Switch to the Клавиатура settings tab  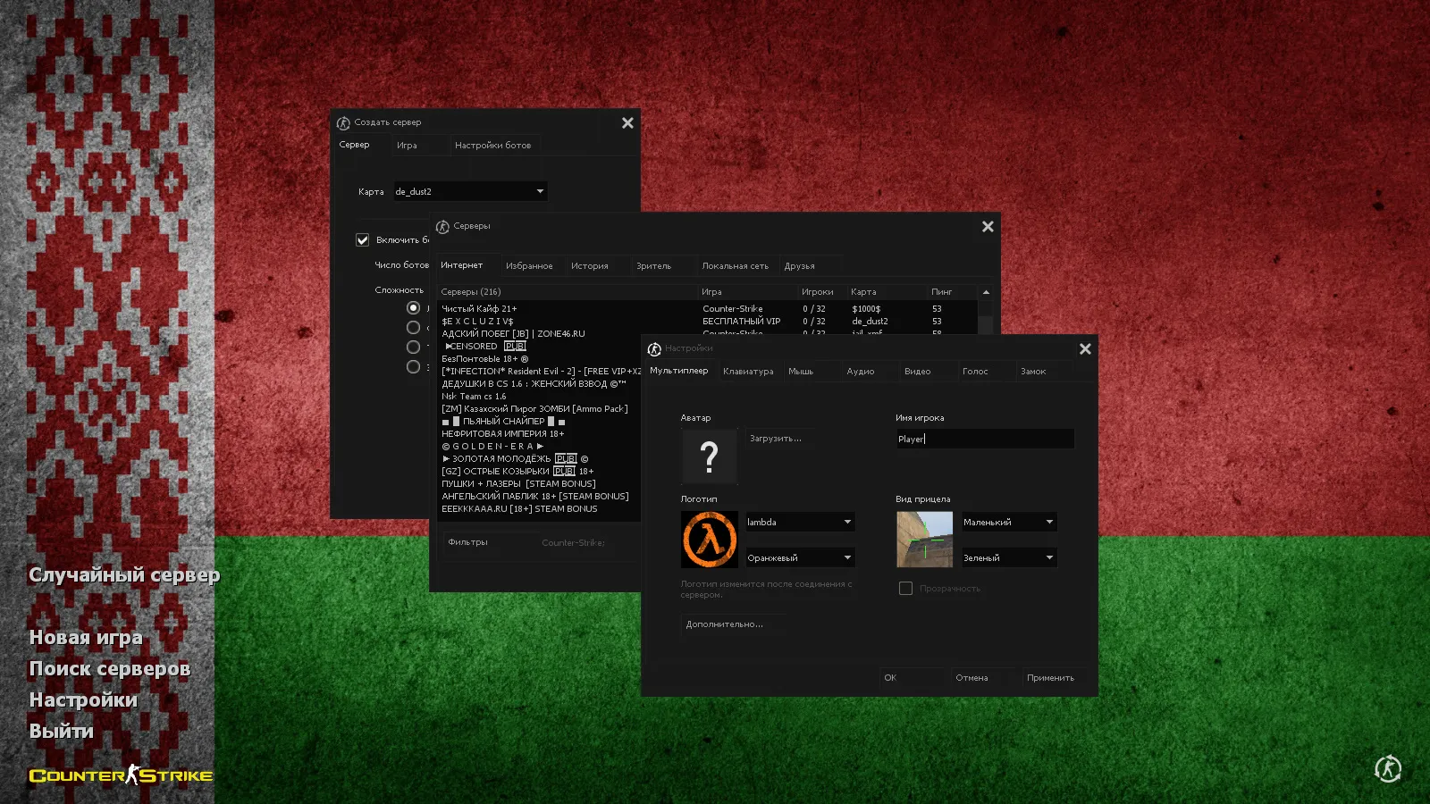point(748,372)
